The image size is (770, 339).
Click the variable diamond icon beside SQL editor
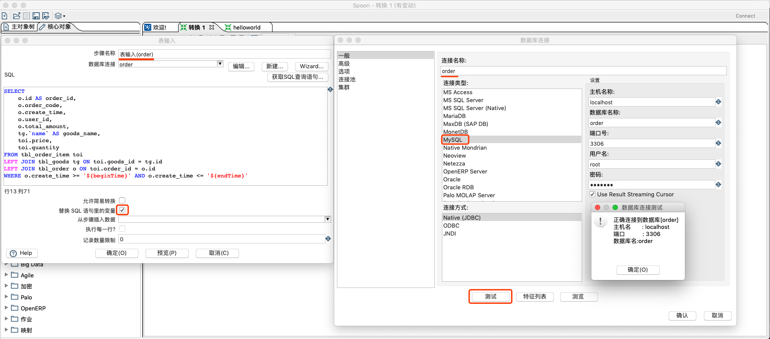(330, 89)
